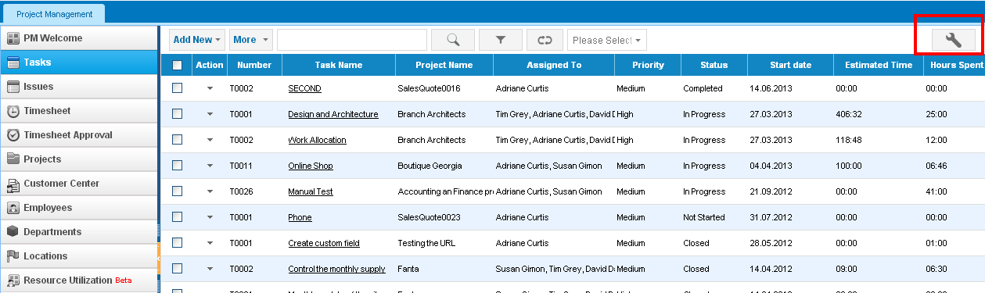
Task: Open action arrow for Phone row
Action: pos(210,218)
